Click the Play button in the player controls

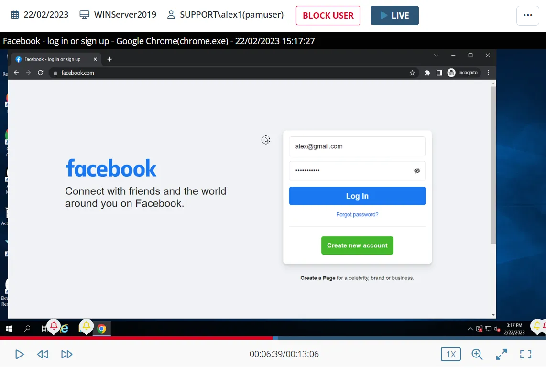(x=20, y=354)
